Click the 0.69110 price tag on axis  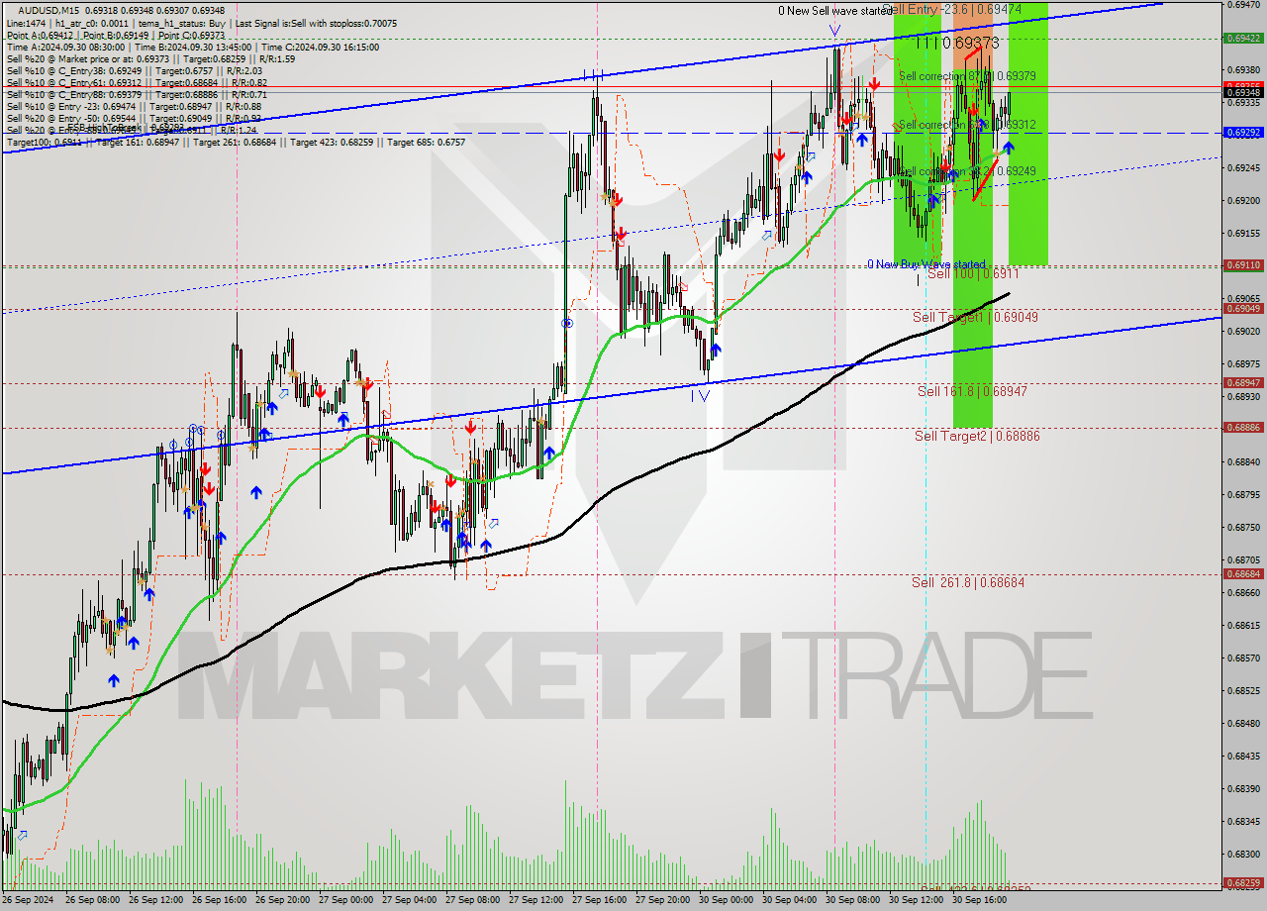click(x=1243, y=264)
